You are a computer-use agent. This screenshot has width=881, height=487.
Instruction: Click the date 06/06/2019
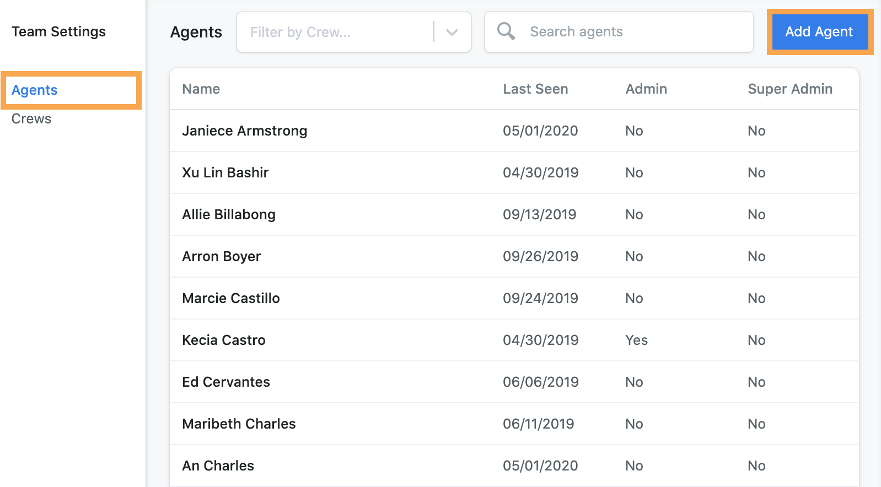click(x=541, y=382)
